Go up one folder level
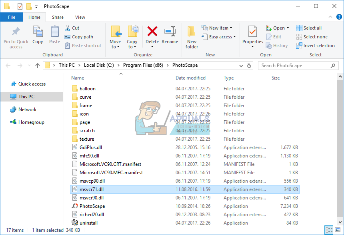The image size is (344, 235). click(x=38, y=65)
